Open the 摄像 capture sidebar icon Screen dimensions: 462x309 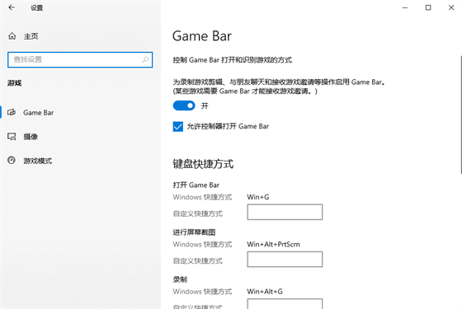point(12,137)
